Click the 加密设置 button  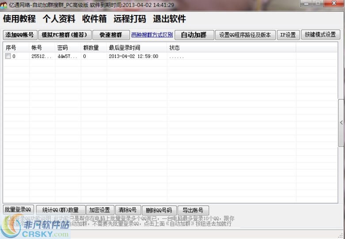100,210
